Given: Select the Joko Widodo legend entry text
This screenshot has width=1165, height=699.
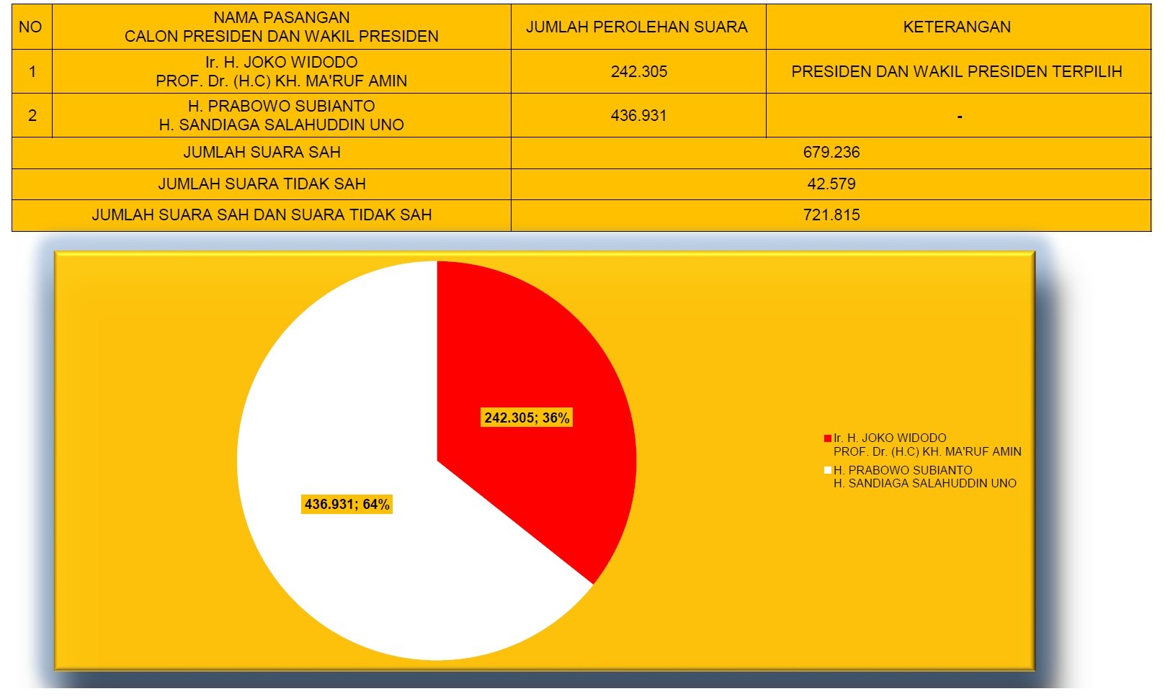Looking at the screenshot, I should tap(927, 445).
